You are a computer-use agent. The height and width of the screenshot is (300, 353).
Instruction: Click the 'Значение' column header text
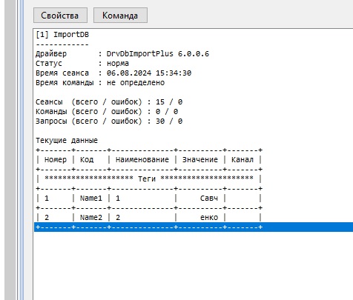pyautogui.click(x=200, y=160)
